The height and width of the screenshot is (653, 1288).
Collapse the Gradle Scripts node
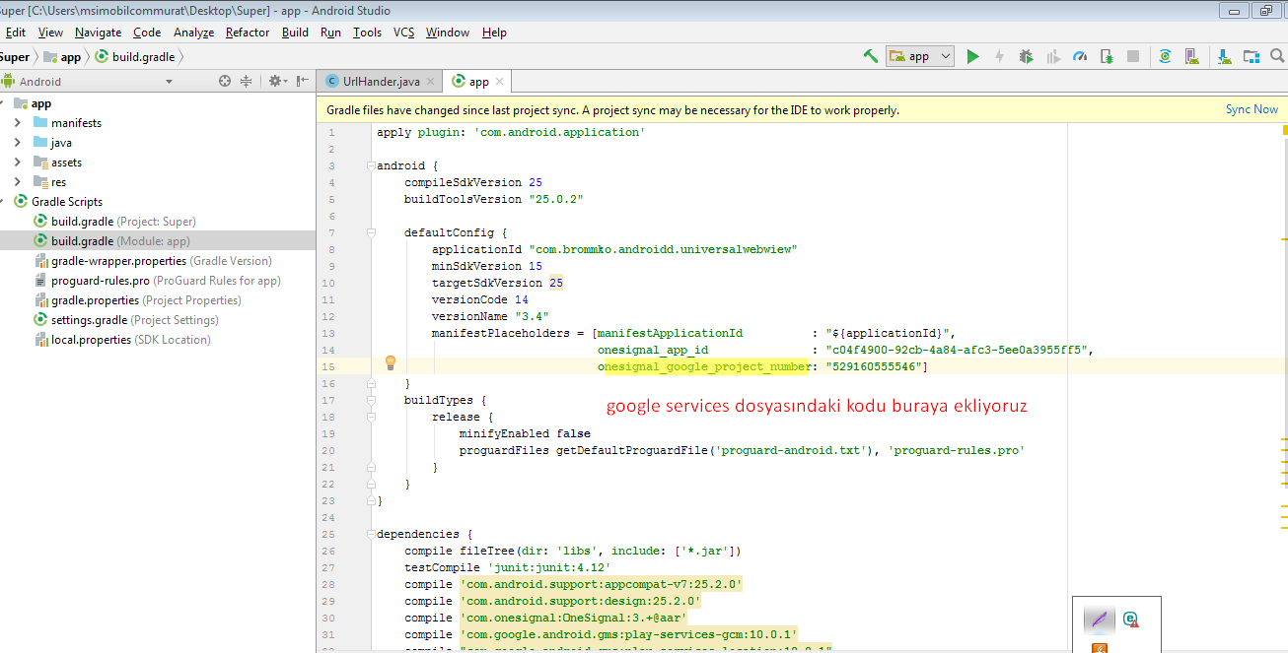[x=2, y=202]
